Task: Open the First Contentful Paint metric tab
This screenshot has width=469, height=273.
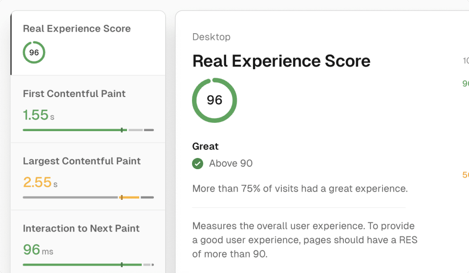Action: [88, 109]
